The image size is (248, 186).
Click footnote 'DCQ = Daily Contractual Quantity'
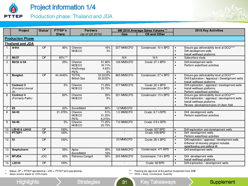pyautogui.click(x=153, y=174)
